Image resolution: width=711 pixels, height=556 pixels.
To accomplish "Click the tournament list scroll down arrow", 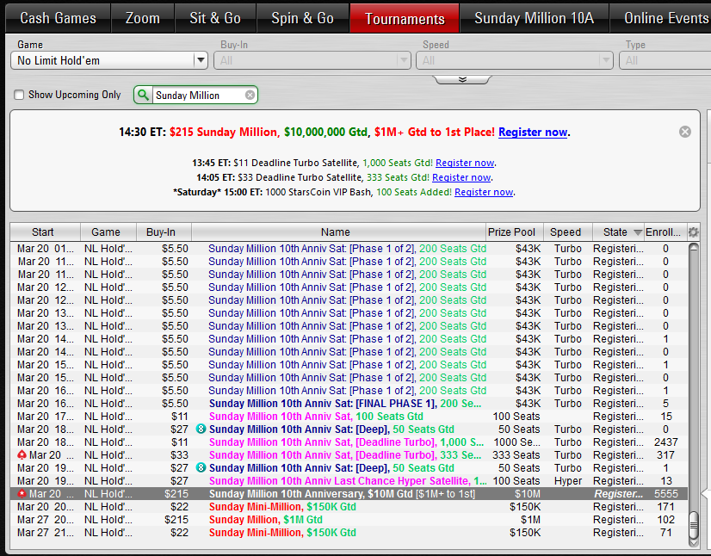I will pos(693,542).
